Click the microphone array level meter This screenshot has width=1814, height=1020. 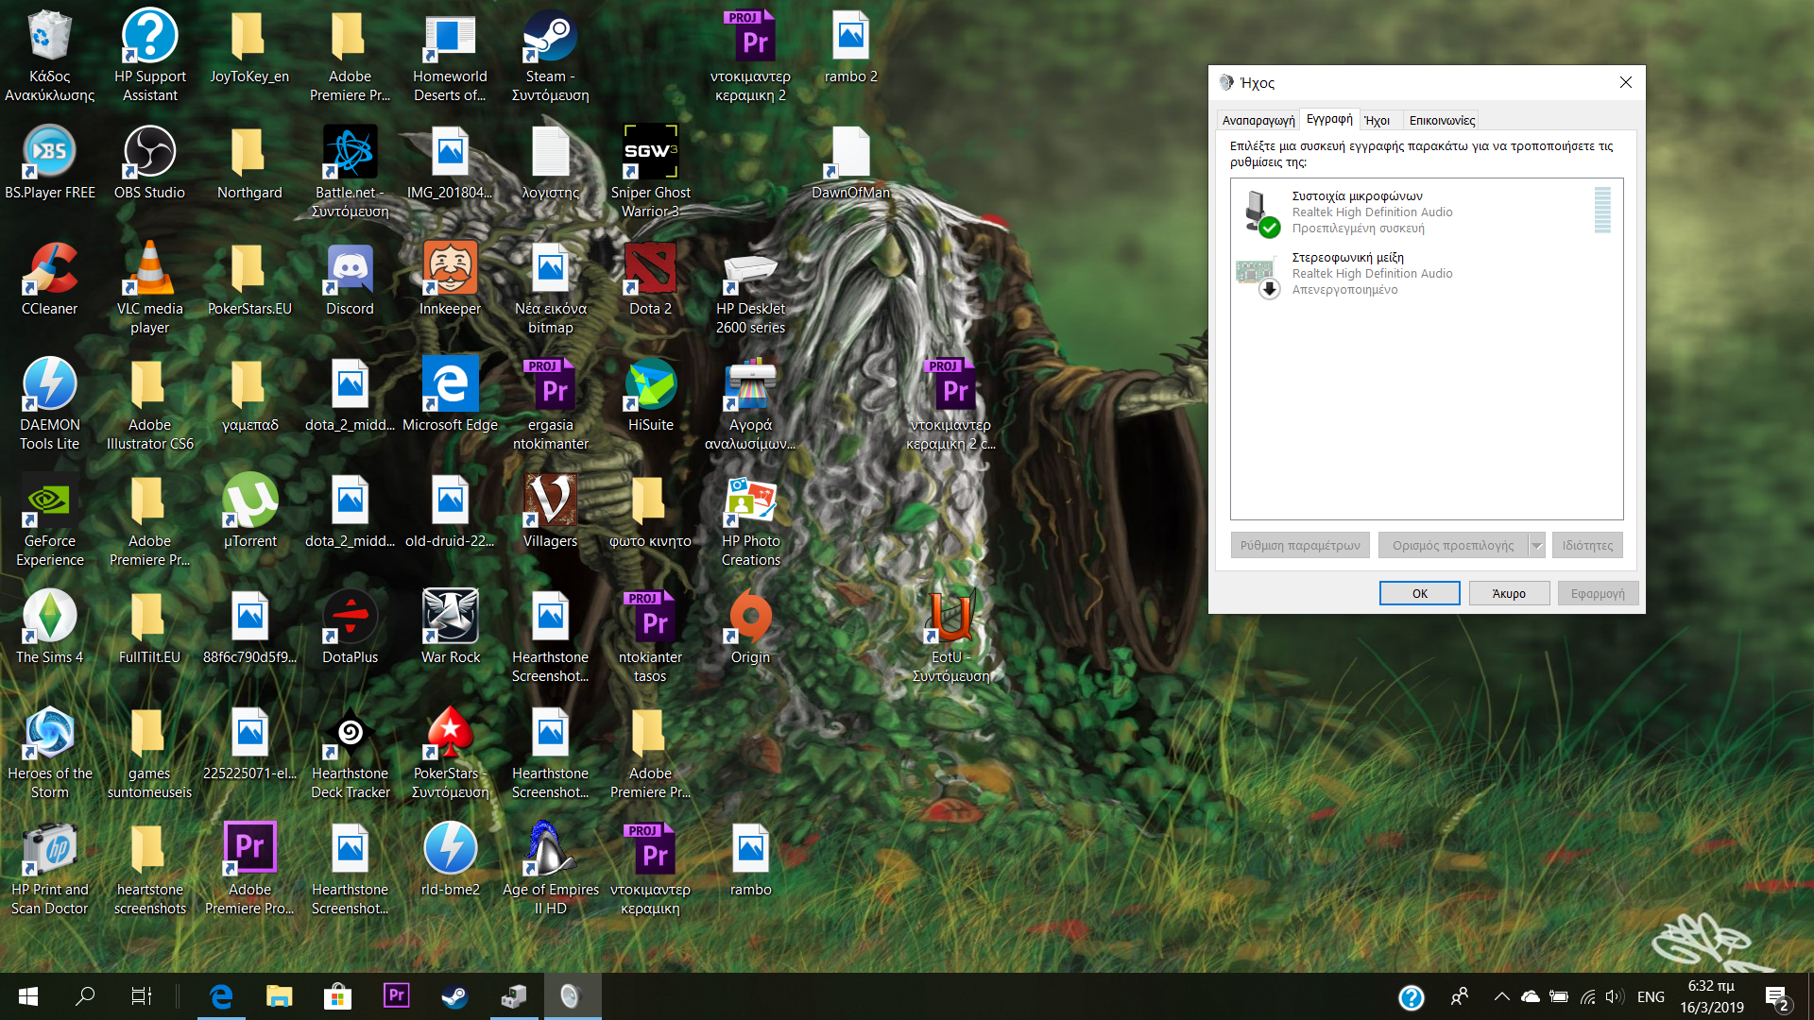(1602, 210)
